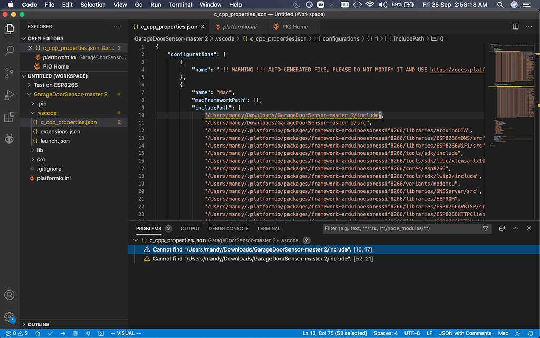Viewport: 540px width, 338px height.
Task: Expand the src folder
Action: (x=33, y=159)
